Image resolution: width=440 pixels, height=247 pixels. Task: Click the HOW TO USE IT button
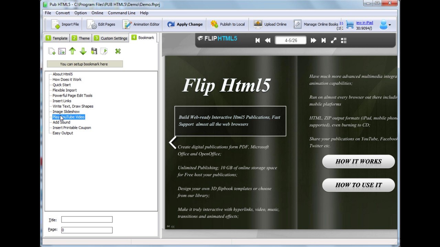click(x=359, y=185)
